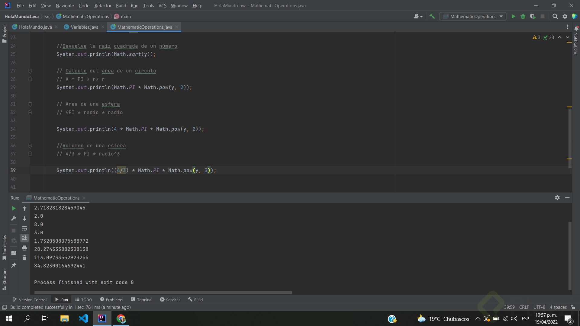Move up the stack trace arrow
The image size is (580, 326).
tap(24, 208)
